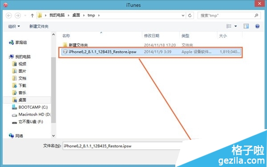
Task: Click the Macintosh HD drive icon
Action: tap(15, 115)
